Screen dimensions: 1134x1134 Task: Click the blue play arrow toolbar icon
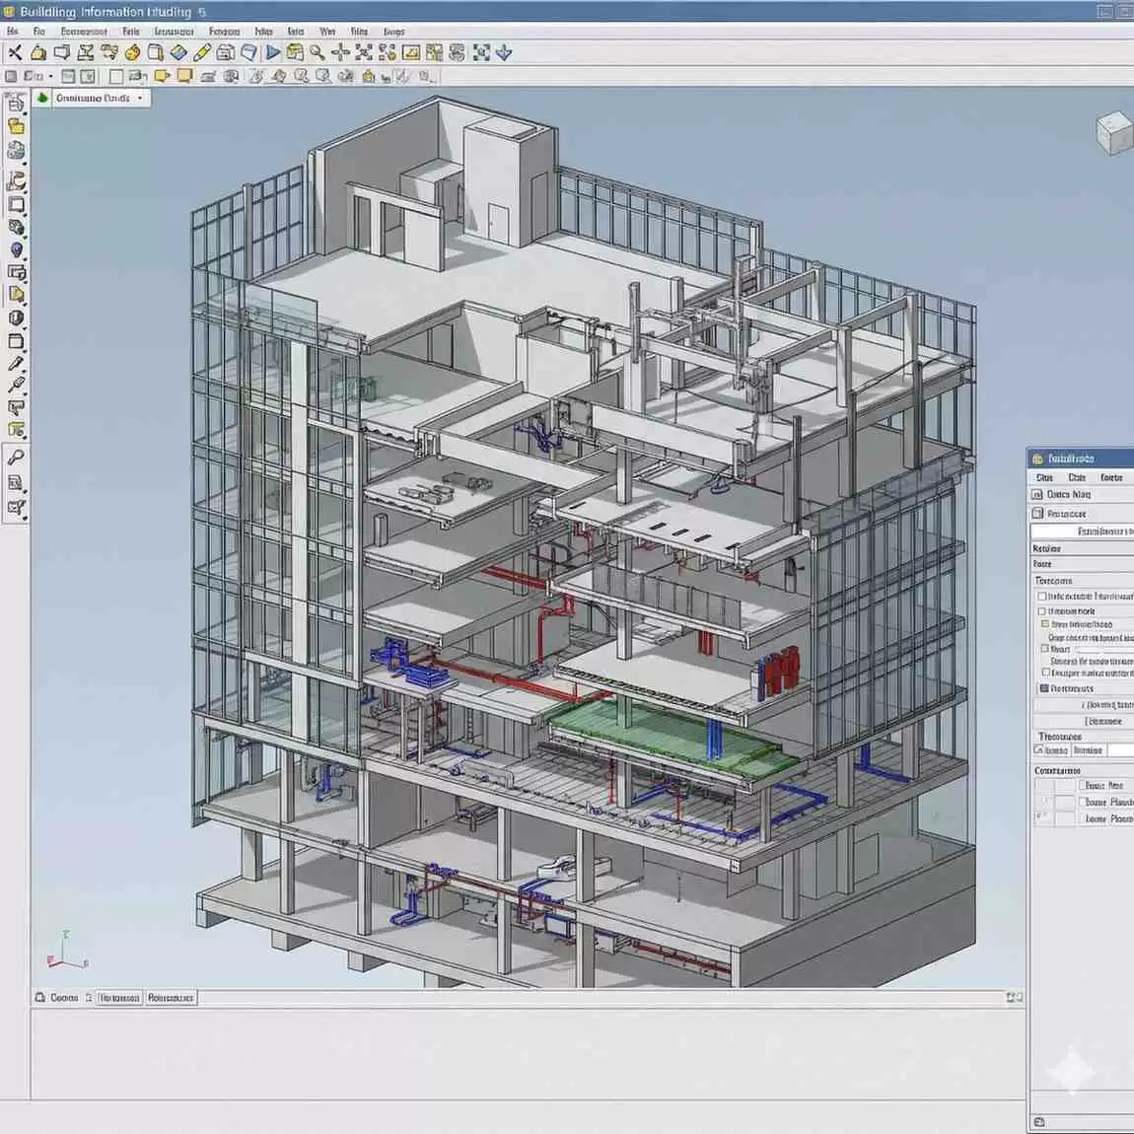[272, 53]
